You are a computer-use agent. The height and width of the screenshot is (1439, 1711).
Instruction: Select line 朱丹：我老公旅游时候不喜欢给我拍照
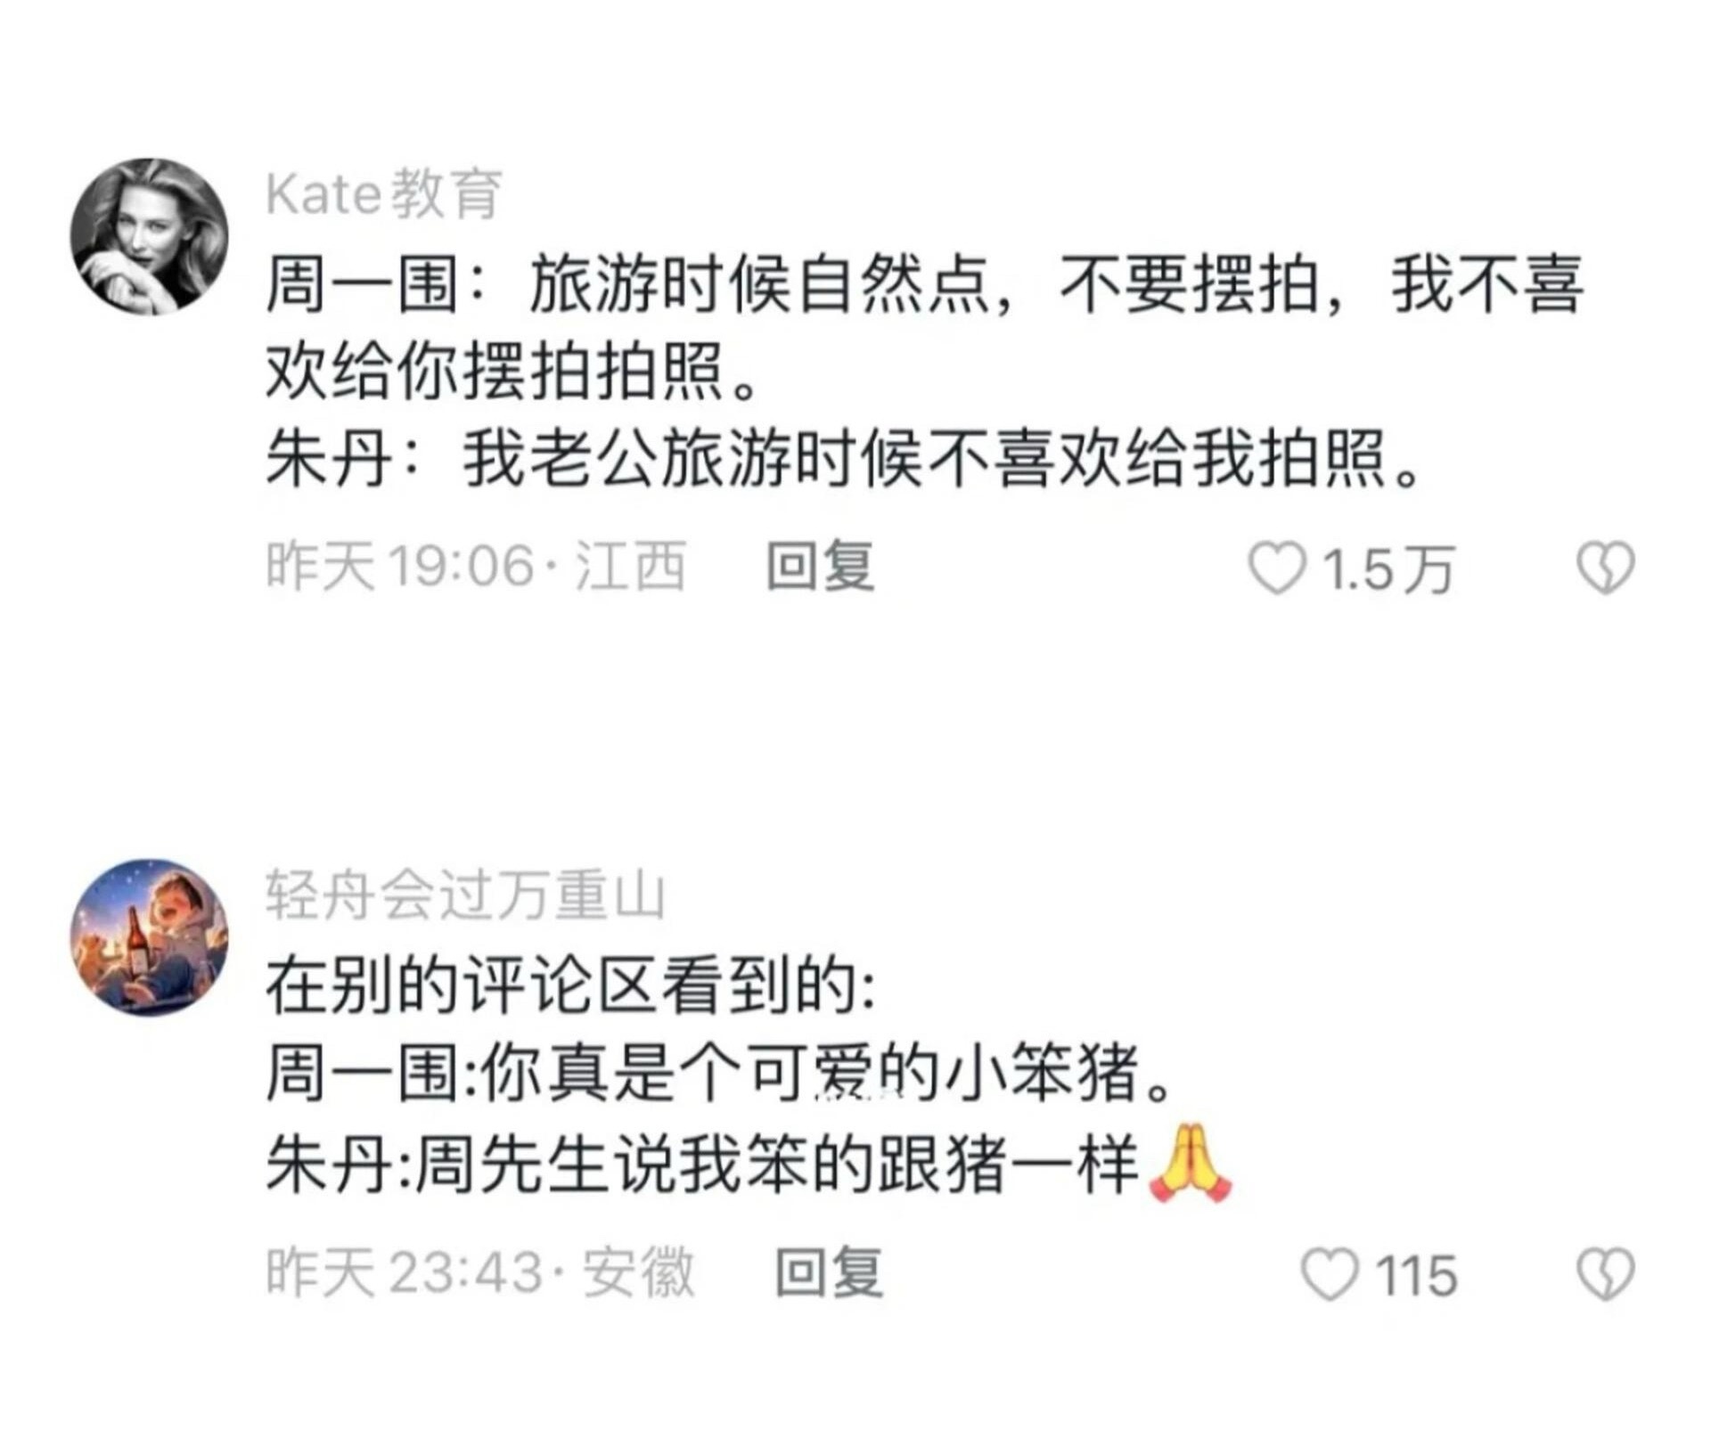pos(844,460)
